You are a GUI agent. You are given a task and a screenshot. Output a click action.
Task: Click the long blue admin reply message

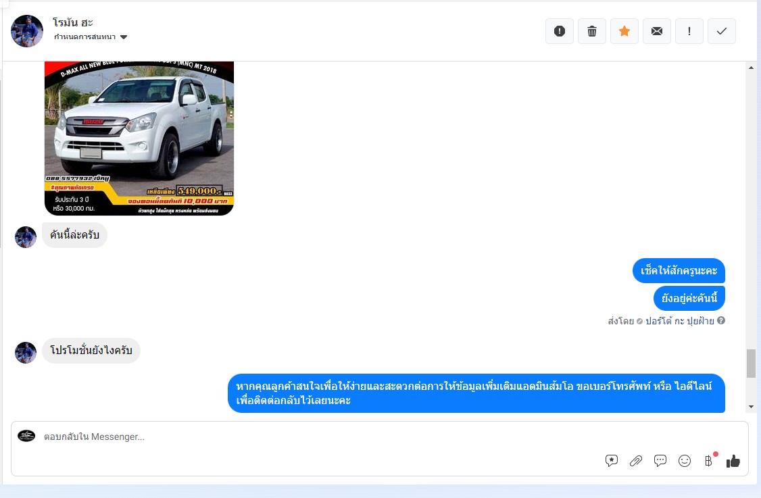[x=476, y=393]
